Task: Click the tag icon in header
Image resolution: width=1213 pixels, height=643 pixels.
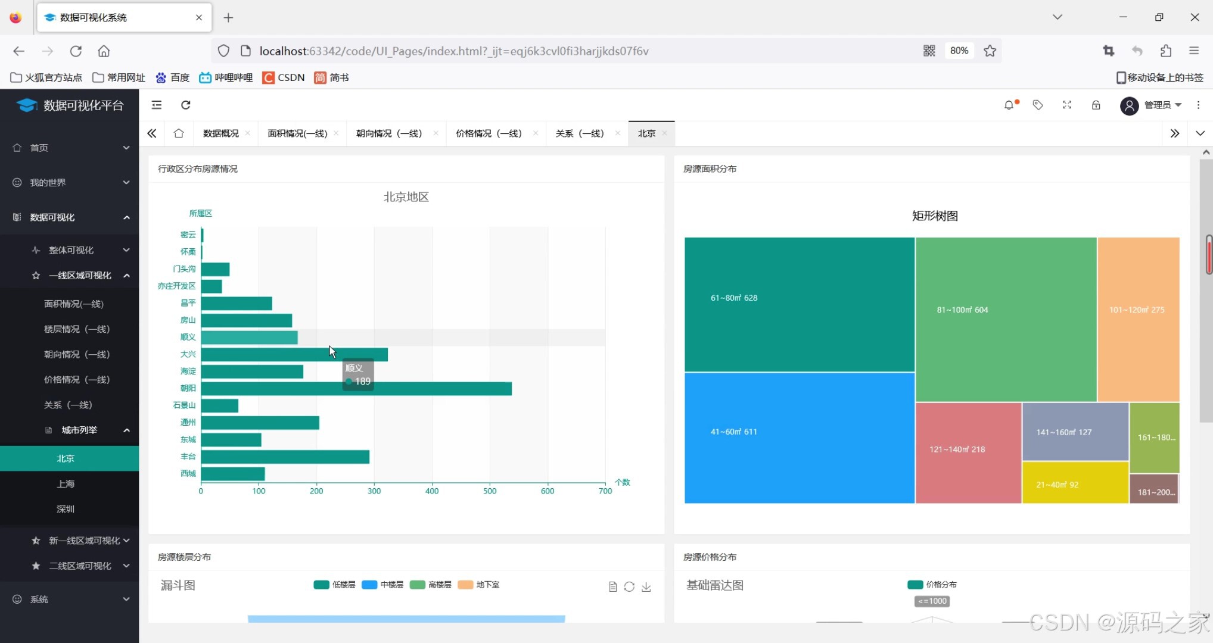Action: [1038, 105]
